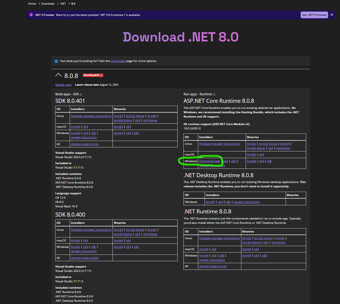Download ASP.NET Core Runtime Linux Arm32 Alpine binary
The height and width of the screenshot is (304, 340).
(x=268, y=144)
